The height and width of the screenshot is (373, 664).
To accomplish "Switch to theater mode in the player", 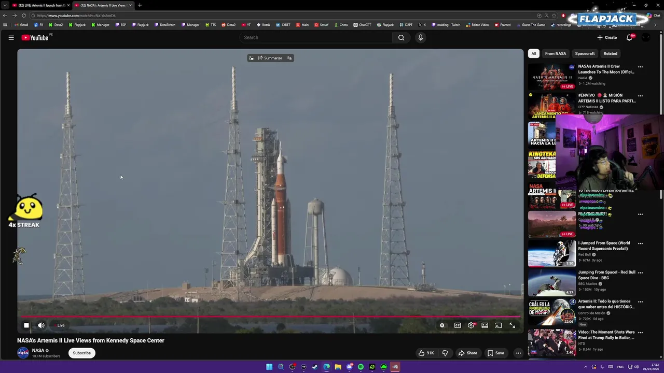I will (485, 325).
